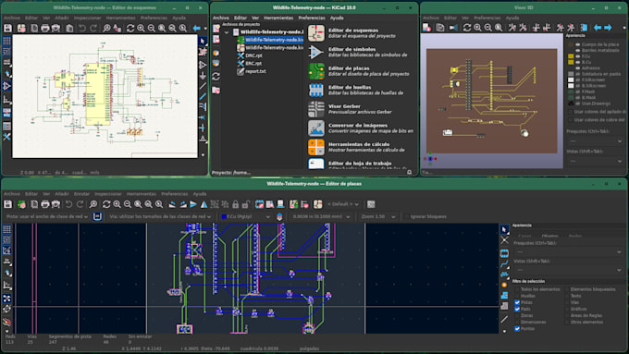629x354 pixels.
Task: Zoom in on the Visor 3D view
Action: 477,27
